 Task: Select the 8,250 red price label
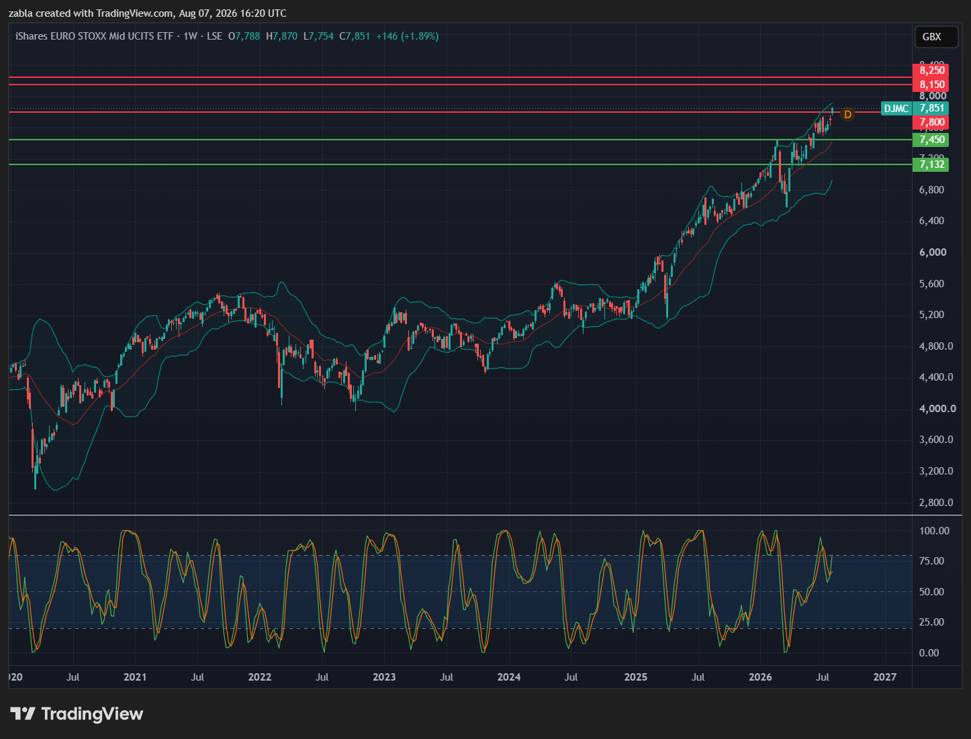pyautogui.click(x=931, y=70)
